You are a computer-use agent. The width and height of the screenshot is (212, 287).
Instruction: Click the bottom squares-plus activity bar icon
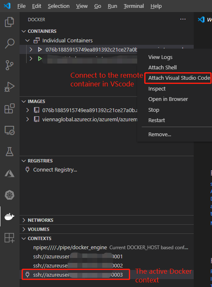9,238
